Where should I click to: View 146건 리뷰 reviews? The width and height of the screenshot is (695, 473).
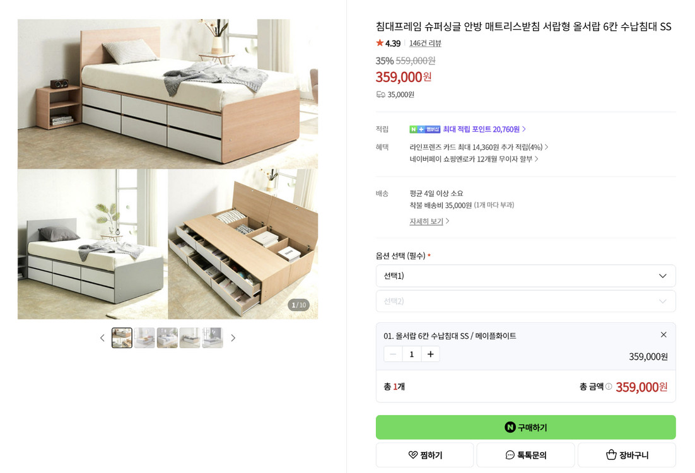(425, 44)
